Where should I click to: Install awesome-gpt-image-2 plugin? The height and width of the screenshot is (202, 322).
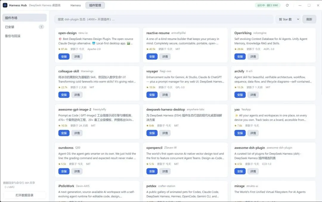click(x=64, y=133)
